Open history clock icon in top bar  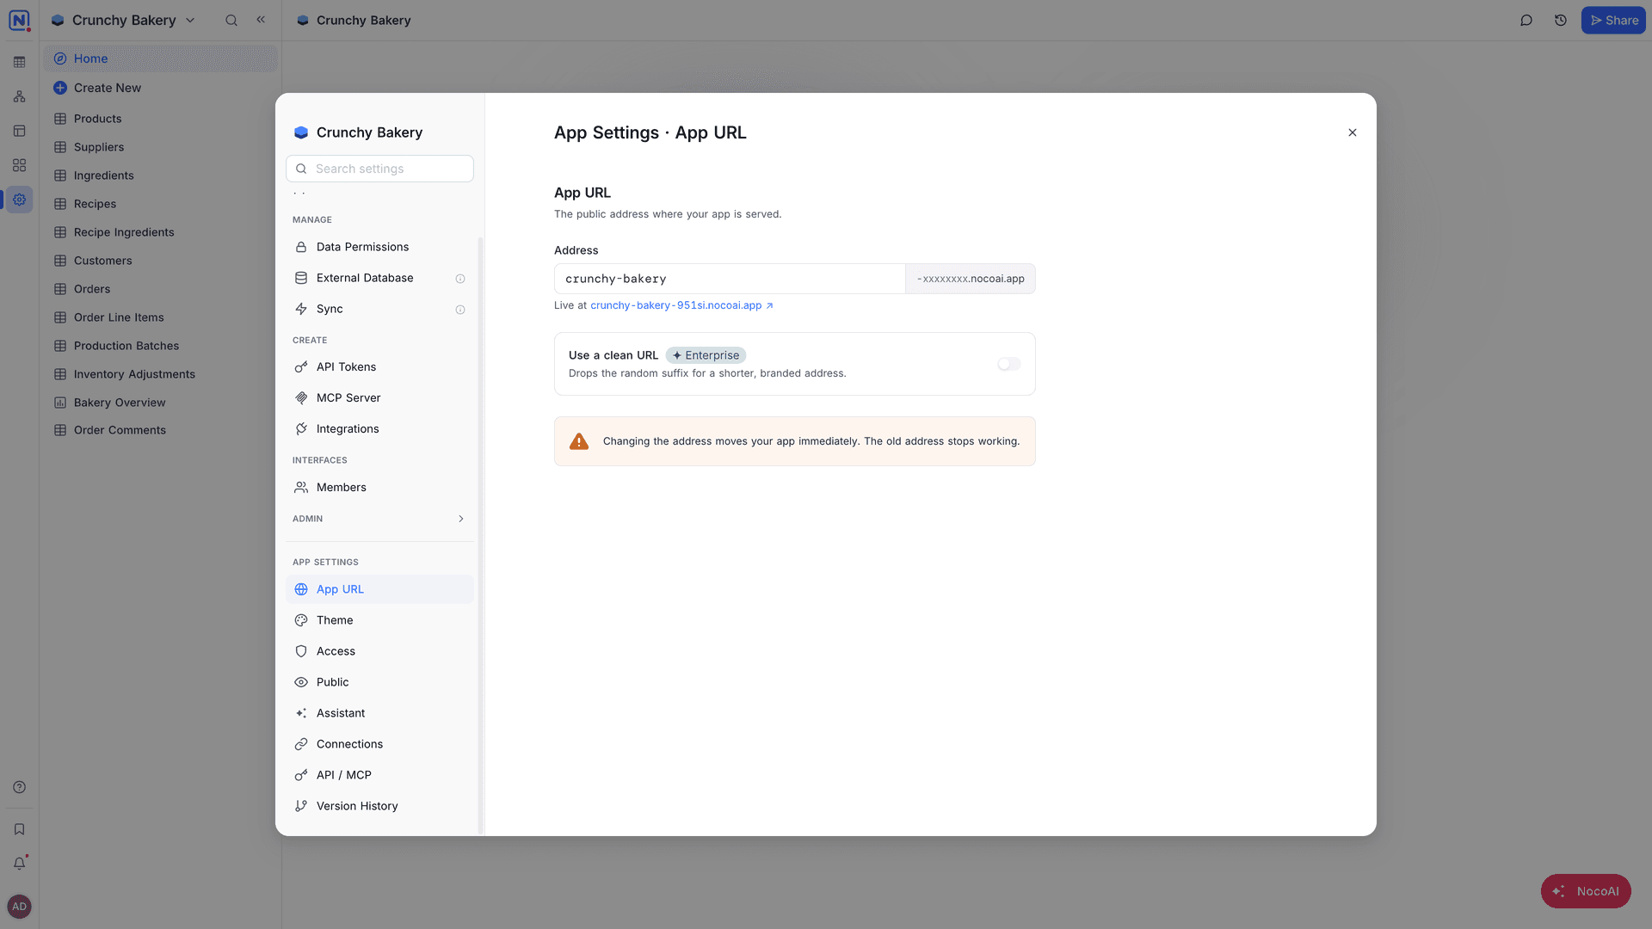coord(1561,20)
